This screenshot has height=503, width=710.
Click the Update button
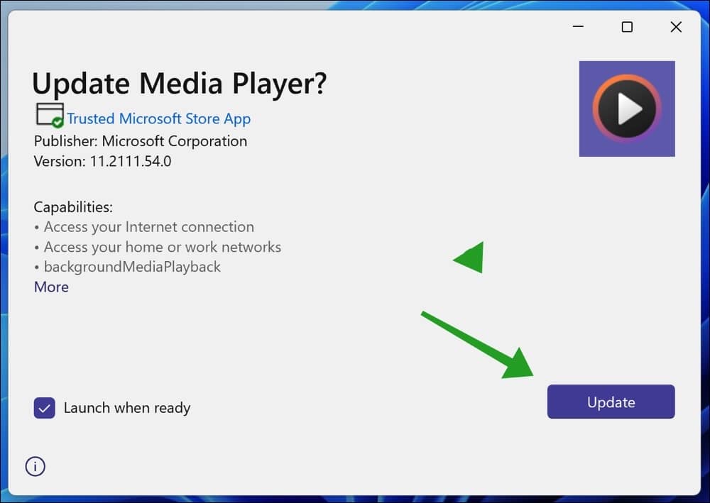point(611,402)
